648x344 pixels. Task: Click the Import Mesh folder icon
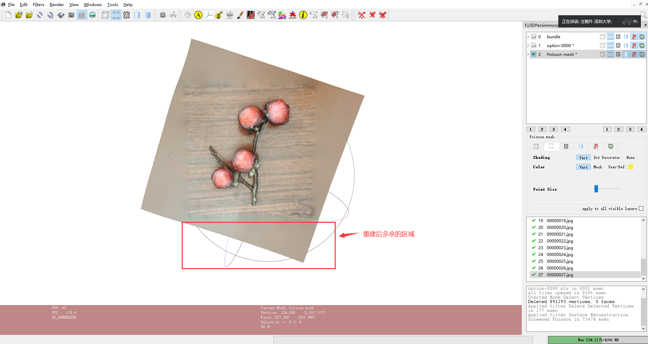click(29, 15)
